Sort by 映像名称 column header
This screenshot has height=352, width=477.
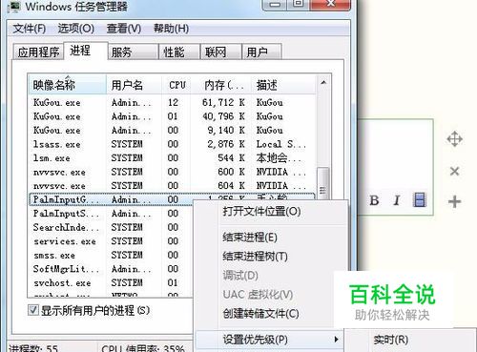pos(68,85)
